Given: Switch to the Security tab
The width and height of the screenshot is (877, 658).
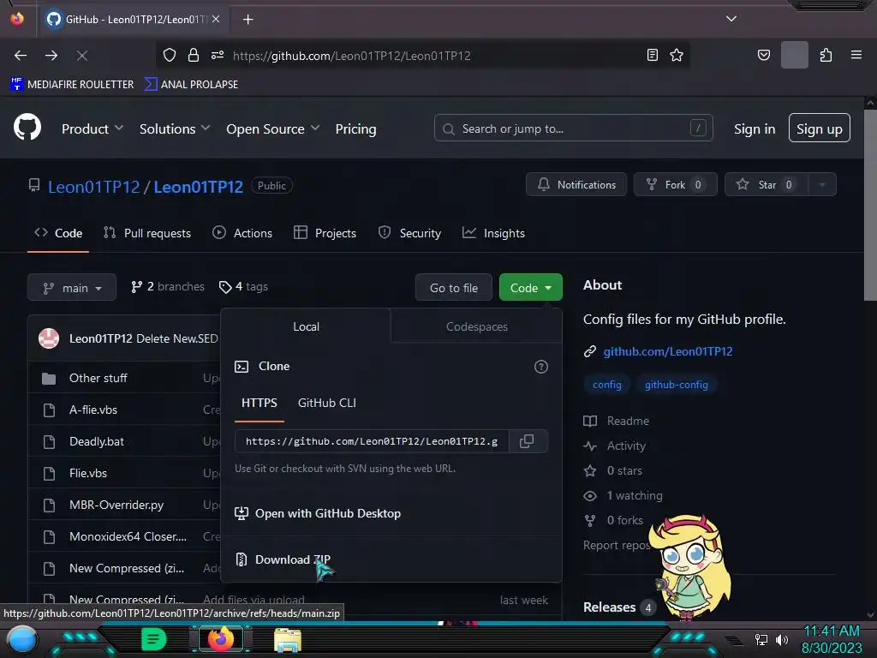Looking at the screenshot, I should pos(409,233).
